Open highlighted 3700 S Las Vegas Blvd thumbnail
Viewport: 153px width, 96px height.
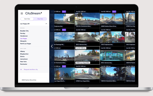87,55
